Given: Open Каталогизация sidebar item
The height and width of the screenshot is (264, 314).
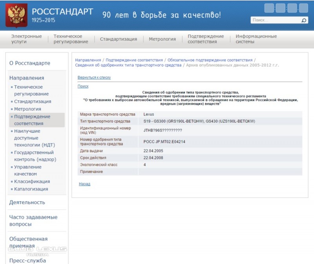Looking at the screenshot, I should pos(31,189).
